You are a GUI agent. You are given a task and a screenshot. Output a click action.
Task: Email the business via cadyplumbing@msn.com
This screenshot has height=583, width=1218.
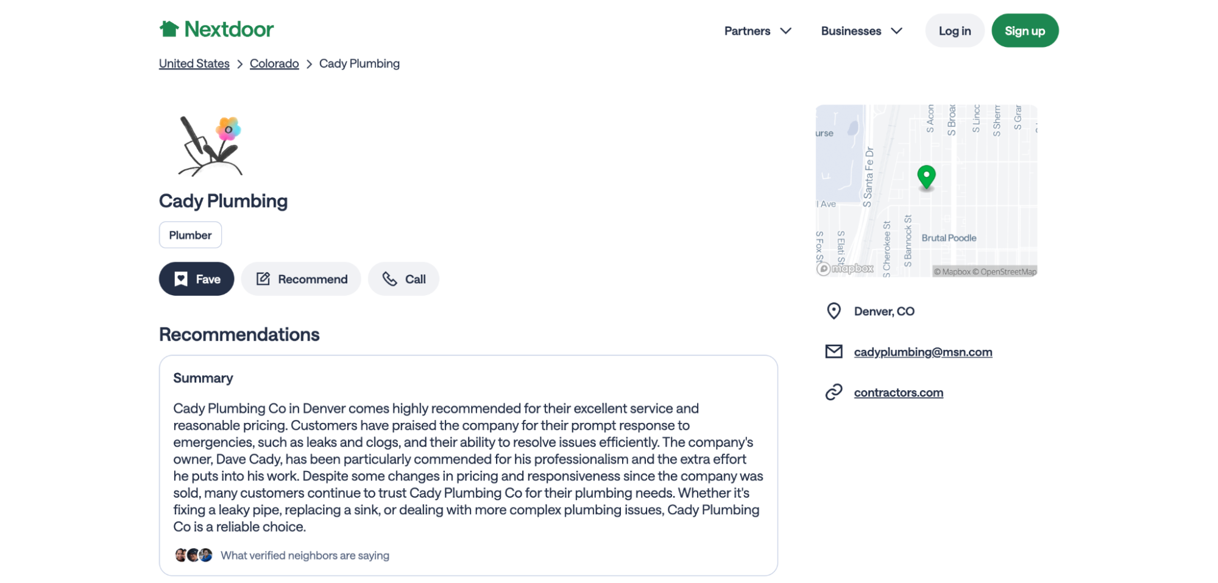coord(923,352)
